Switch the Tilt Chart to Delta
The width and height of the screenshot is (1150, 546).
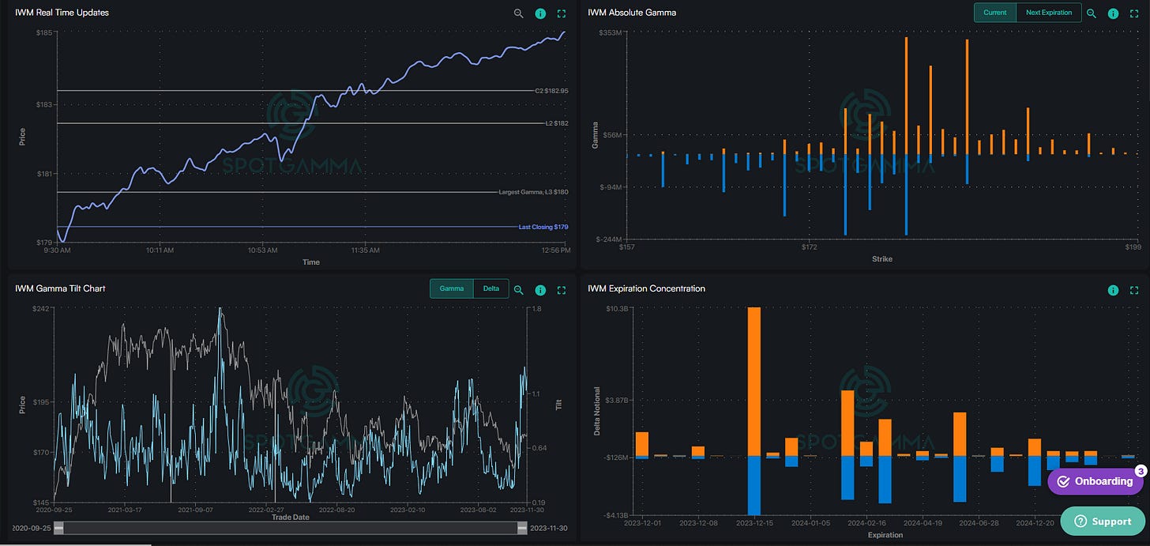(490, 288)
